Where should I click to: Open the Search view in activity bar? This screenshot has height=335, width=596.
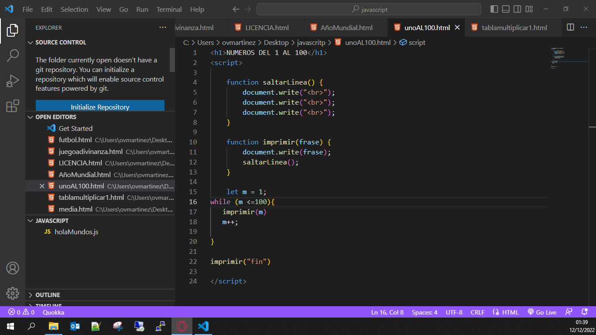(x=13, y=55)
